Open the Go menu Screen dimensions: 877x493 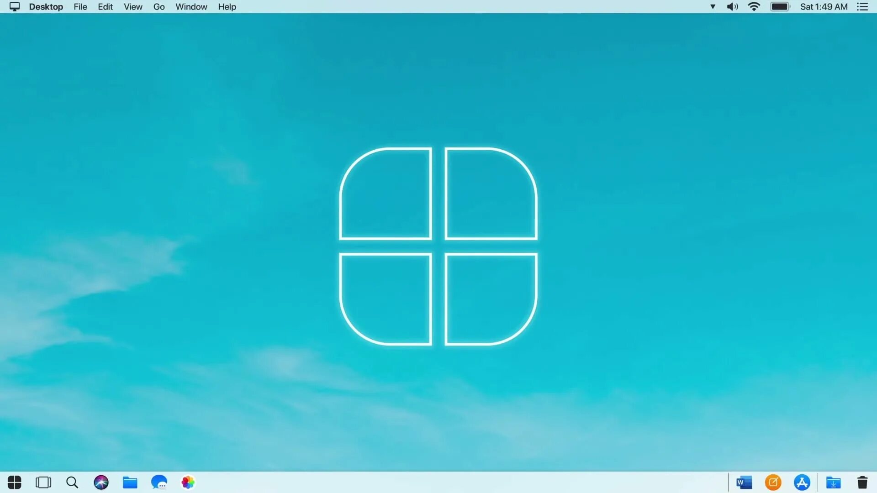coord(159,7)
